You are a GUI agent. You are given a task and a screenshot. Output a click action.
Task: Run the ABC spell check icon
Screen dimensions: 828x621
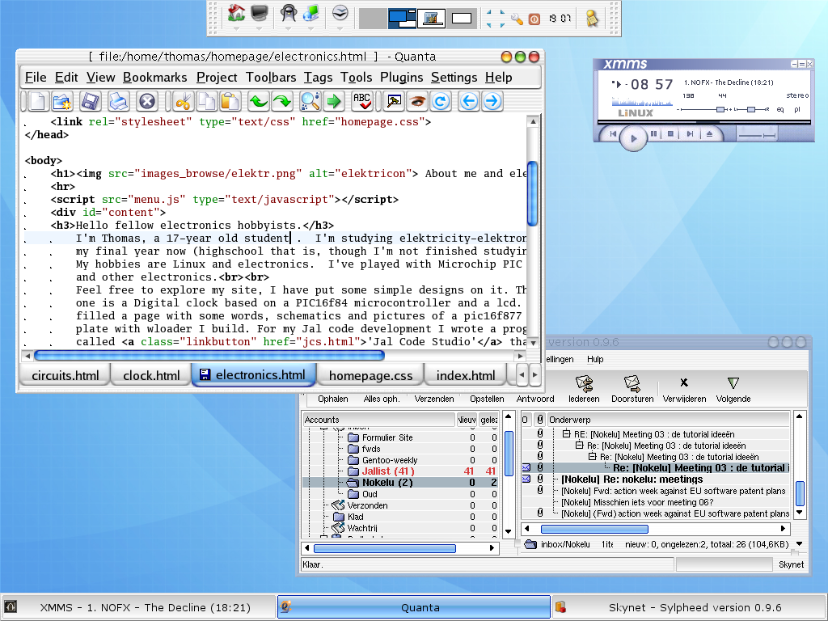(362, 101)
